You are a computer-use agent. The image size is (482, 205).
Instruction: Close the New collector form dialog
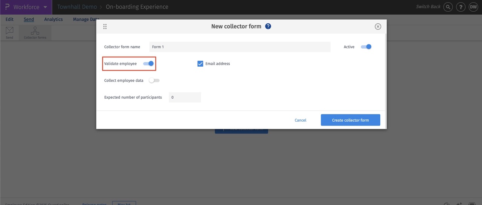click(378, 26)
